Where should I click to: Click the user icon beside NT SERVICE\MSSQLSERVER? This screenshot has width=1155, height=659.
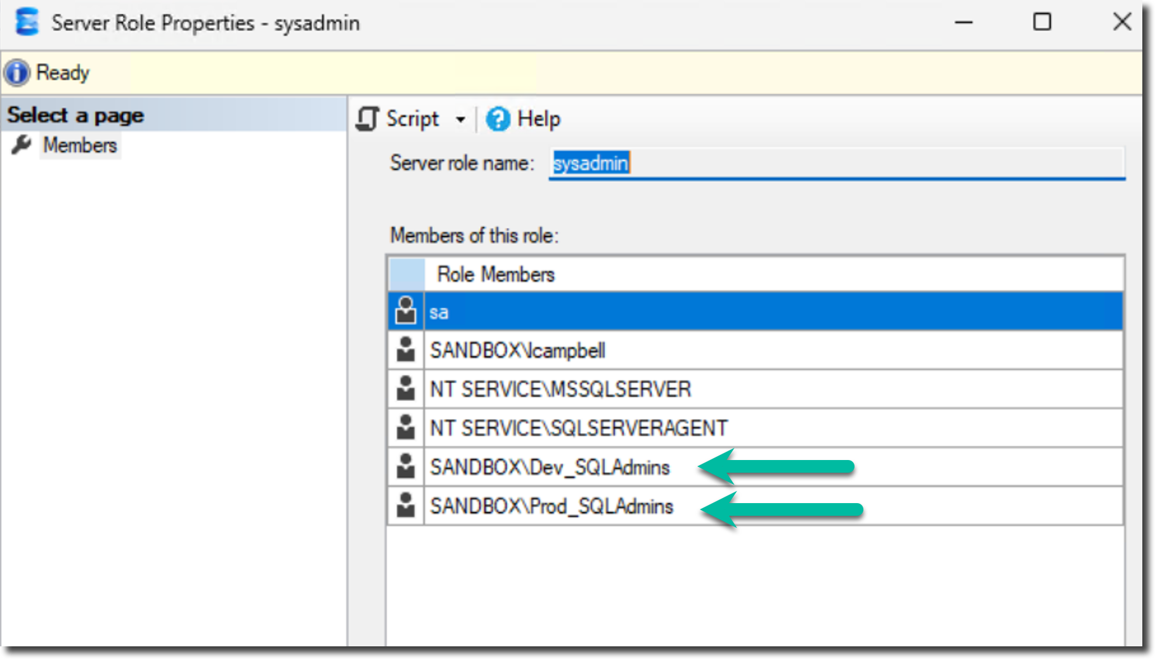406,389
